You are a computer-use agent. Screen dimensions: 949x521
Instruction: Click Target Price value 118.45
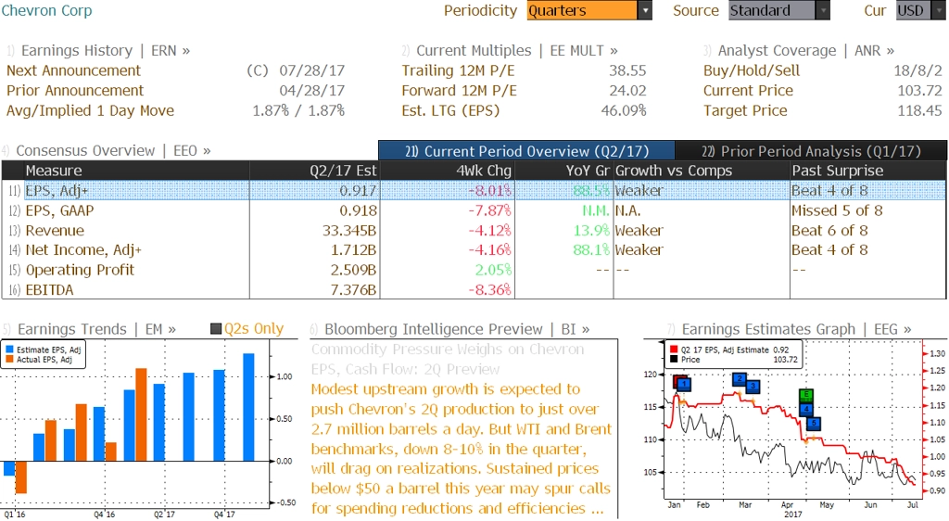920,110
